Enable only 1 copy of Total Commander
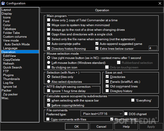 49,20
